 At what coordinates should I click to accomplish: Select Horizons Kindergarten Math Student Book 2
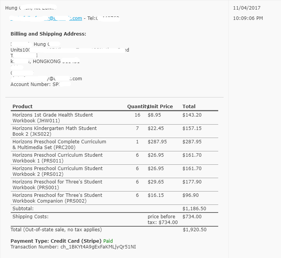pos(54,131)
